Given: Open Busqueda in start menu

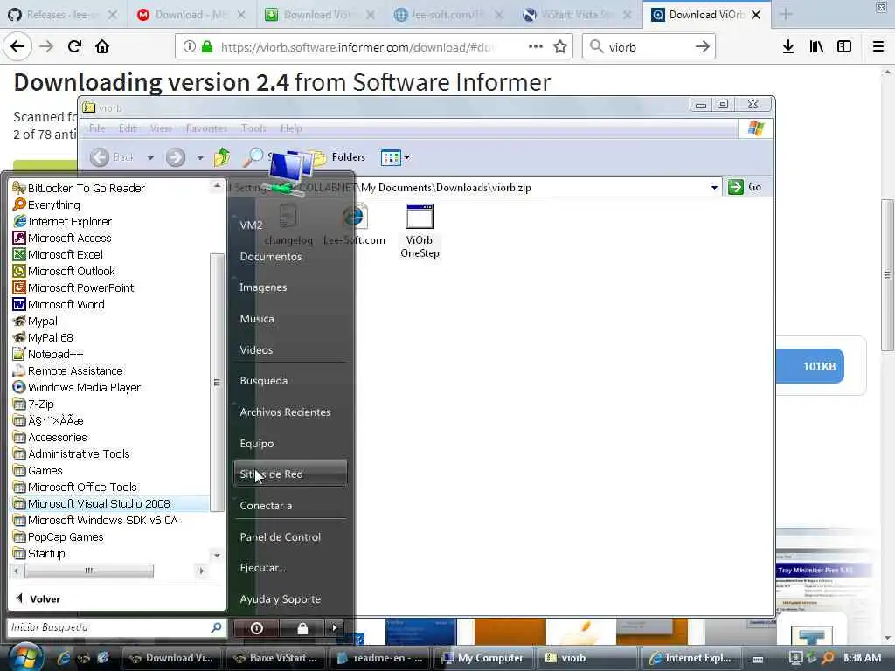Looking at the screenshot, I should coord(264,381).
